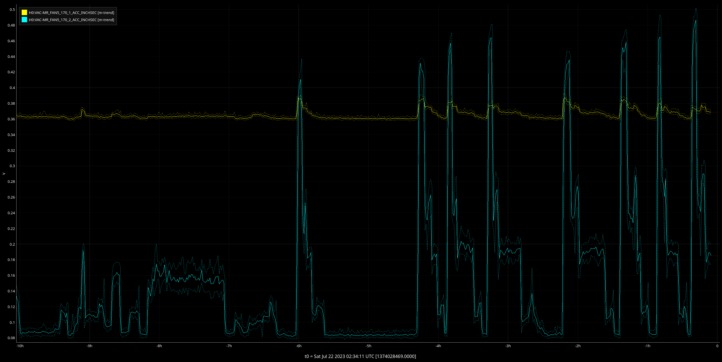This screenshot has width=722, height=362.
Task: Toggle the FAN5_170_1_ACC_INCHSEC legend entry
Action: (71, 13)
